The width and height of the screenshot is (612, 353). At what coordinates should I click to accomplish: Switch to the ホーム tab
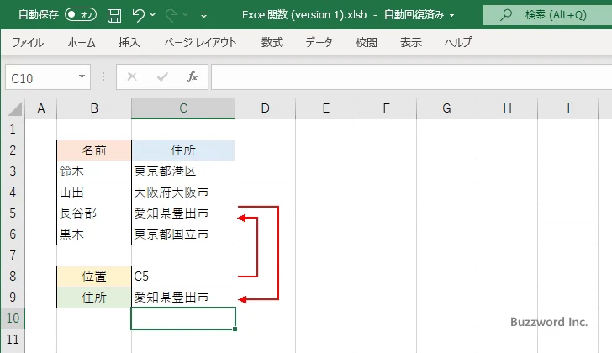[82, 42]
